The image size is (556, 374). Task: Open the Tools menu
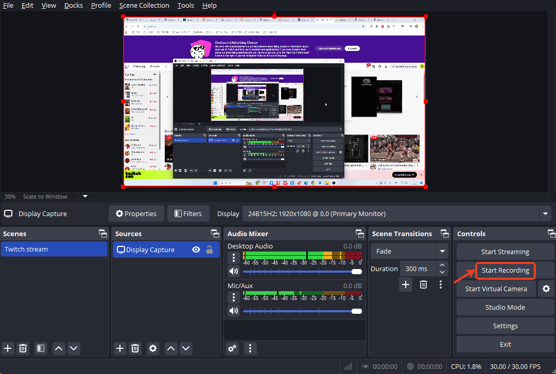pyautogui.click(x=185, y=5)
